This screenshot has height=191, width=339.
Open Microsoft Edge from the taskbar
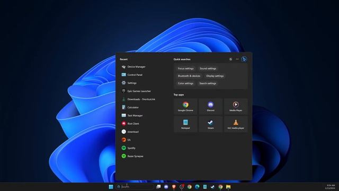click(197, 187)
